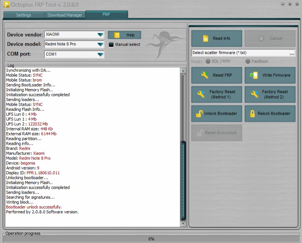Click log line 'Sending BootLoader Info...'
The height and width of the screenshot is (243, 302).
pos(30,85)
